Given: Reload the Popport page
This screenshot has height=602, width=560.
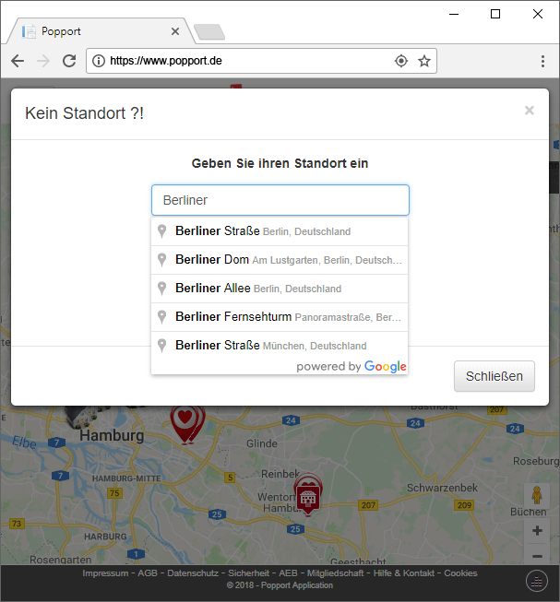Looking at the screenshot, I should click(x=69, y=61).
